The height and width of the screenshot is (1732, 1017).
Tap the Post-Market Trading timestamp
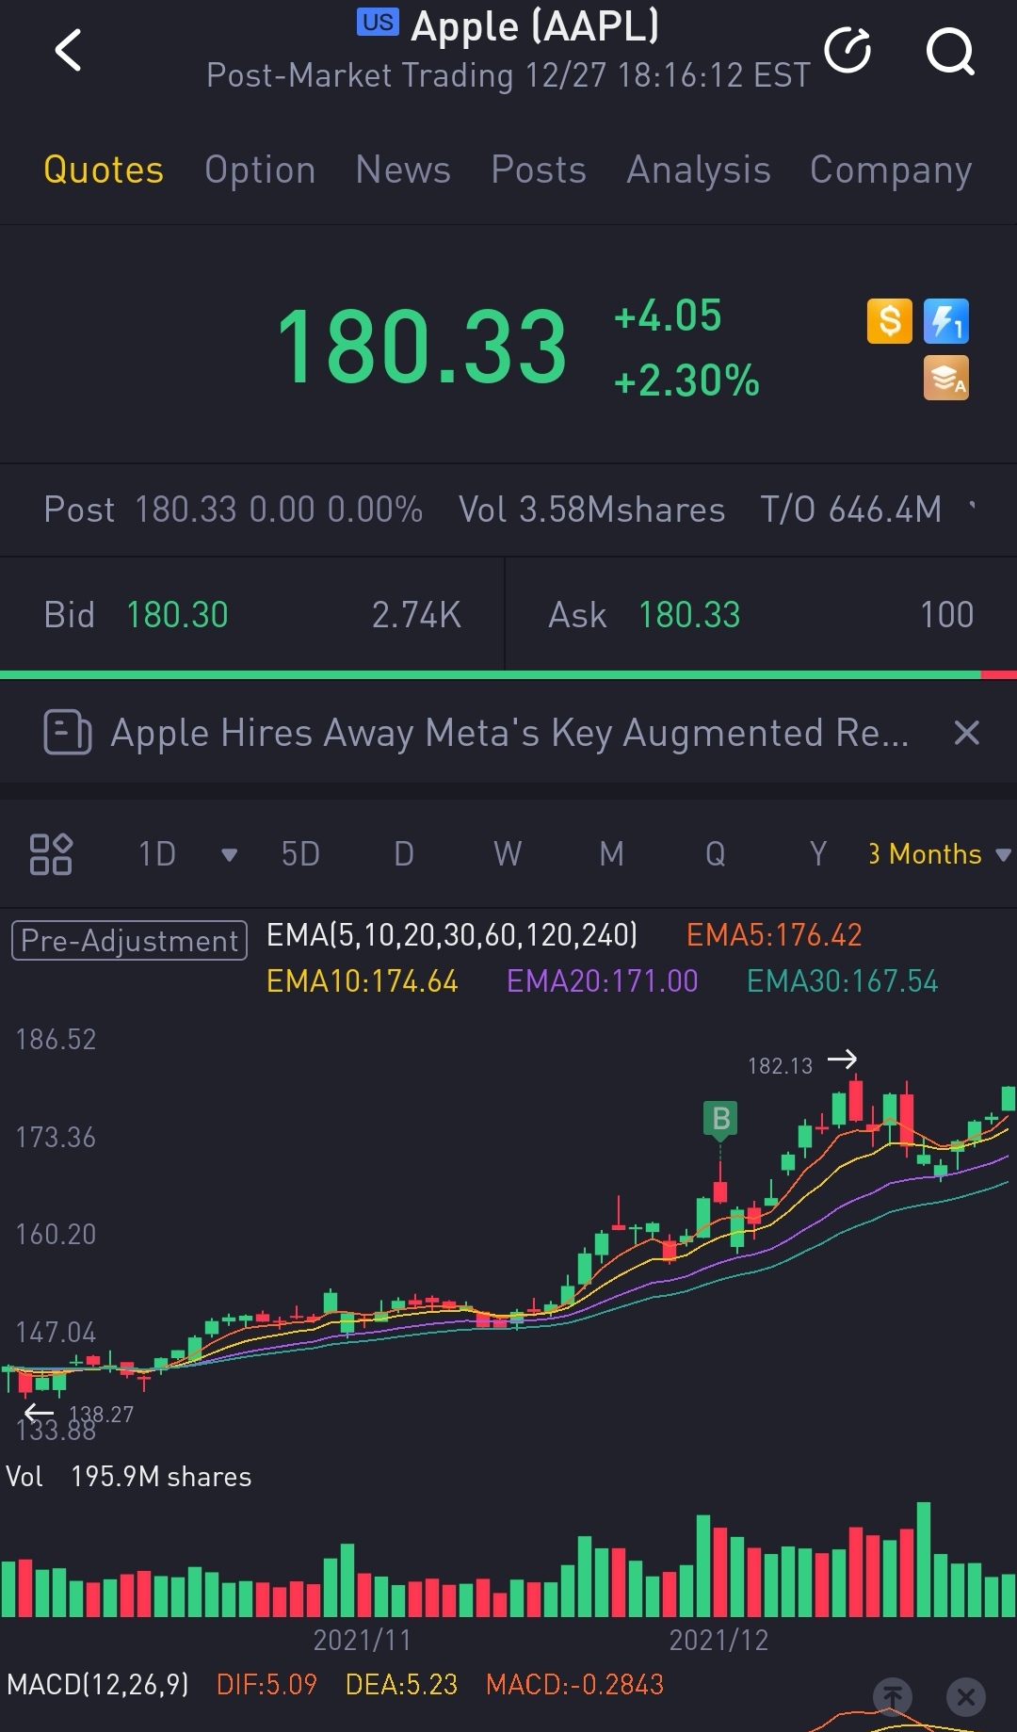pos(508,75)
